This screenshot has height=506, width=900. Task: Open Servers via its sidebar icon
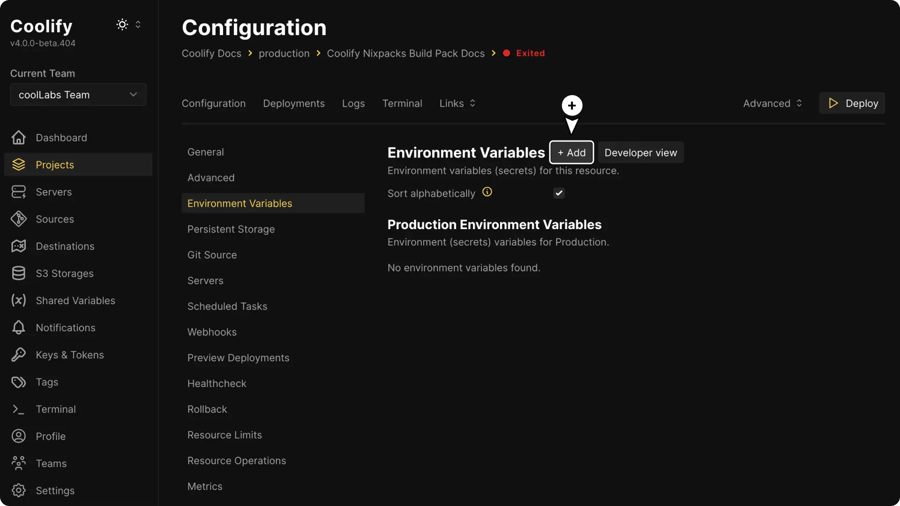[18, 191]
